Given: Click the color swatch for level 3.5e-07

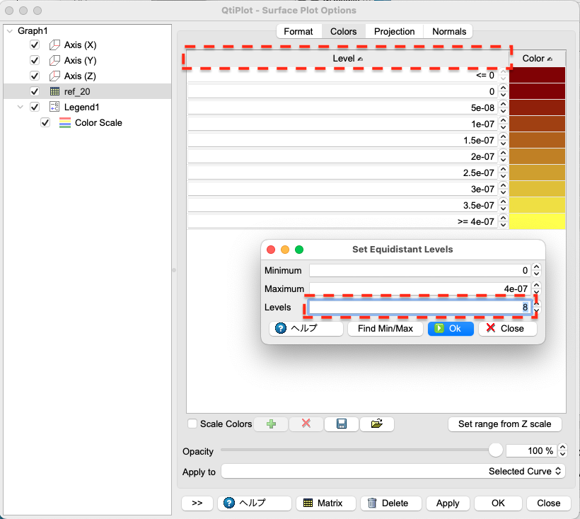Looking at the screenshot, I should tap(537, 205).
